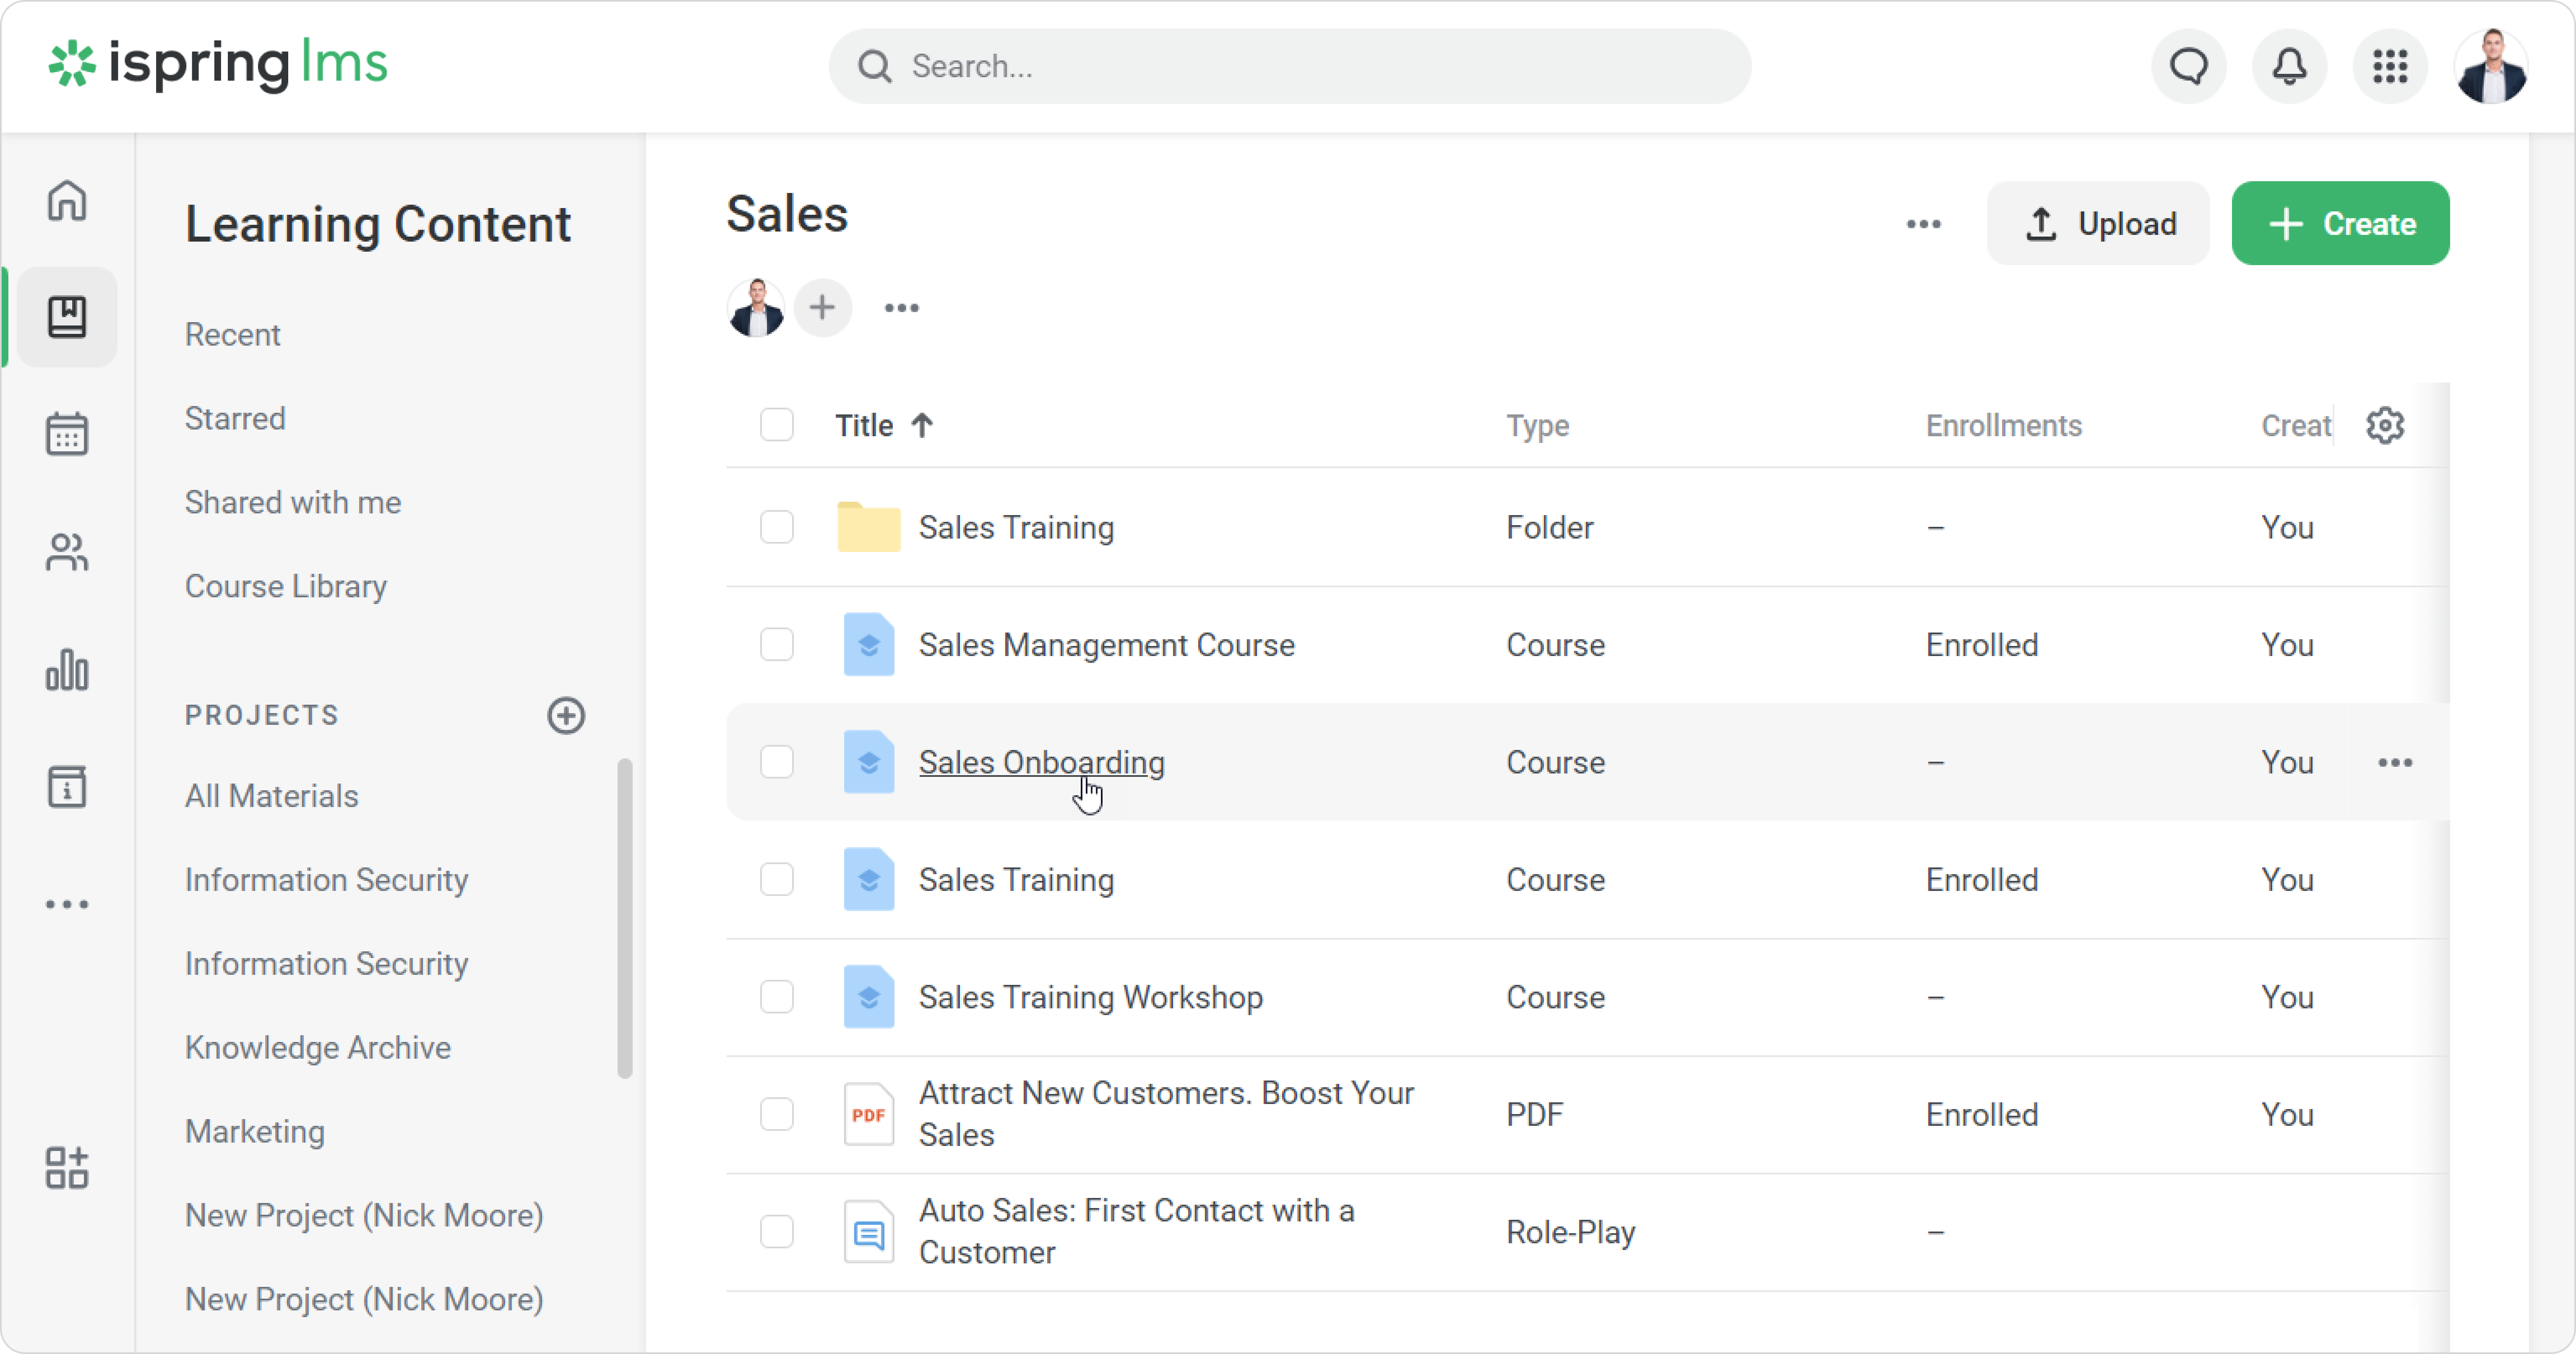This screenshot has height=1354, width=2576.
Task: Click the notifications bell icon
Action: [x=2289, y=66]
